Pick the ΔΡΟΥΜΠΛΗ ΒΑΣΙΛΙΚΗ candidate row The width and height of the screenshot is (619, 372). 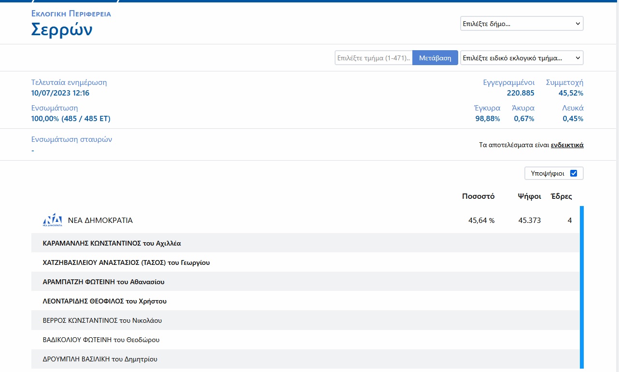(x=100, y=359)
